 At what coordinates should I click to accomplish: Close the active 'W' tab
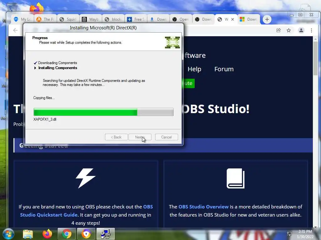[233, 19]
